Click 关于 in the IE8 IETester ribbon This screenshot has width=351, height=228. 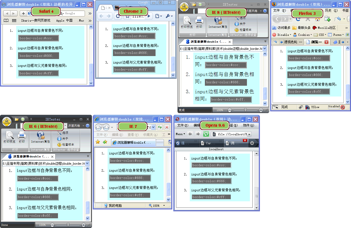(240, 24)
